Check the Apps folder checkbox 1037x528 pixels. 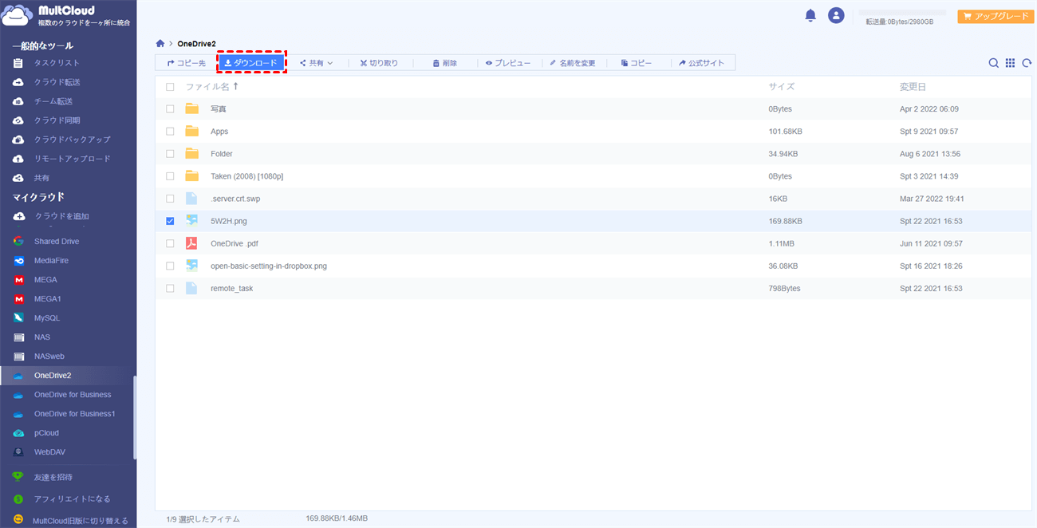coord(170,131)
